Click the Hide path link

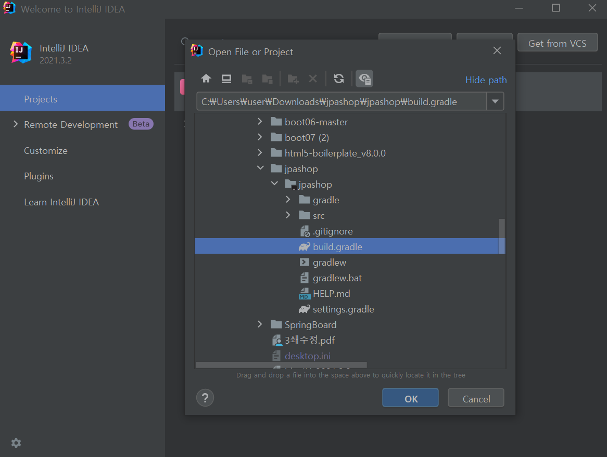pyautogui.click(x=486, y=80)
